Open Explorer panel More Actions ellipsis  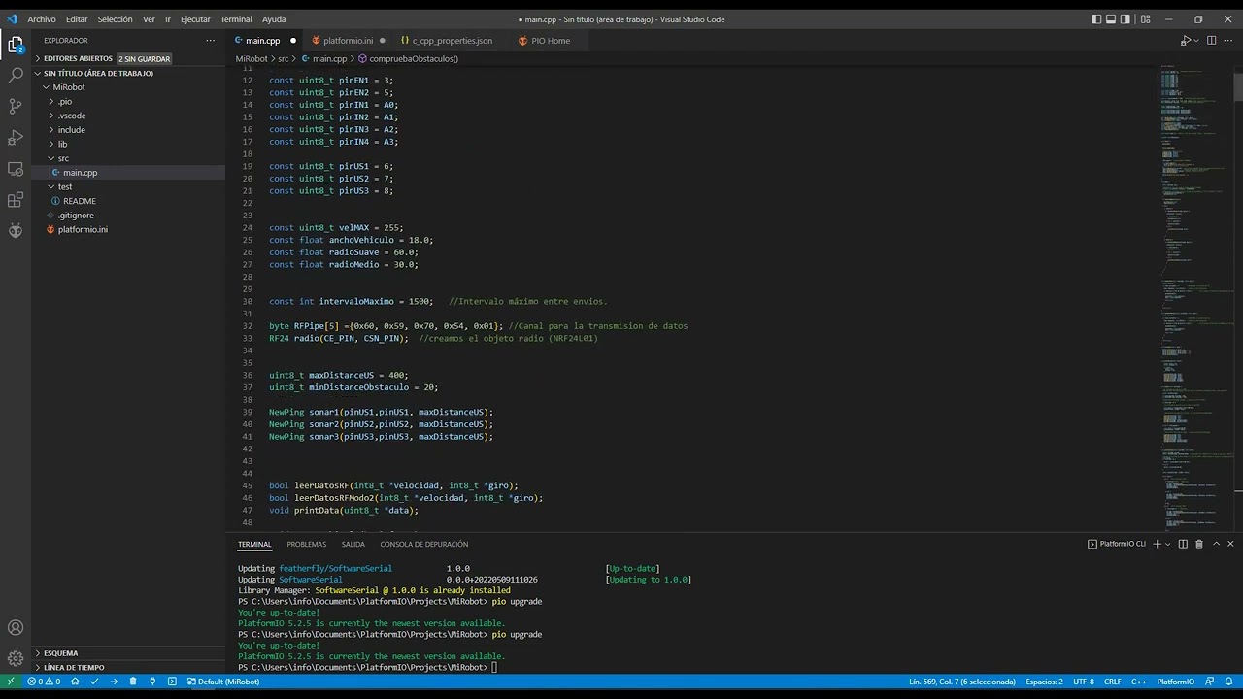(210, 41)
